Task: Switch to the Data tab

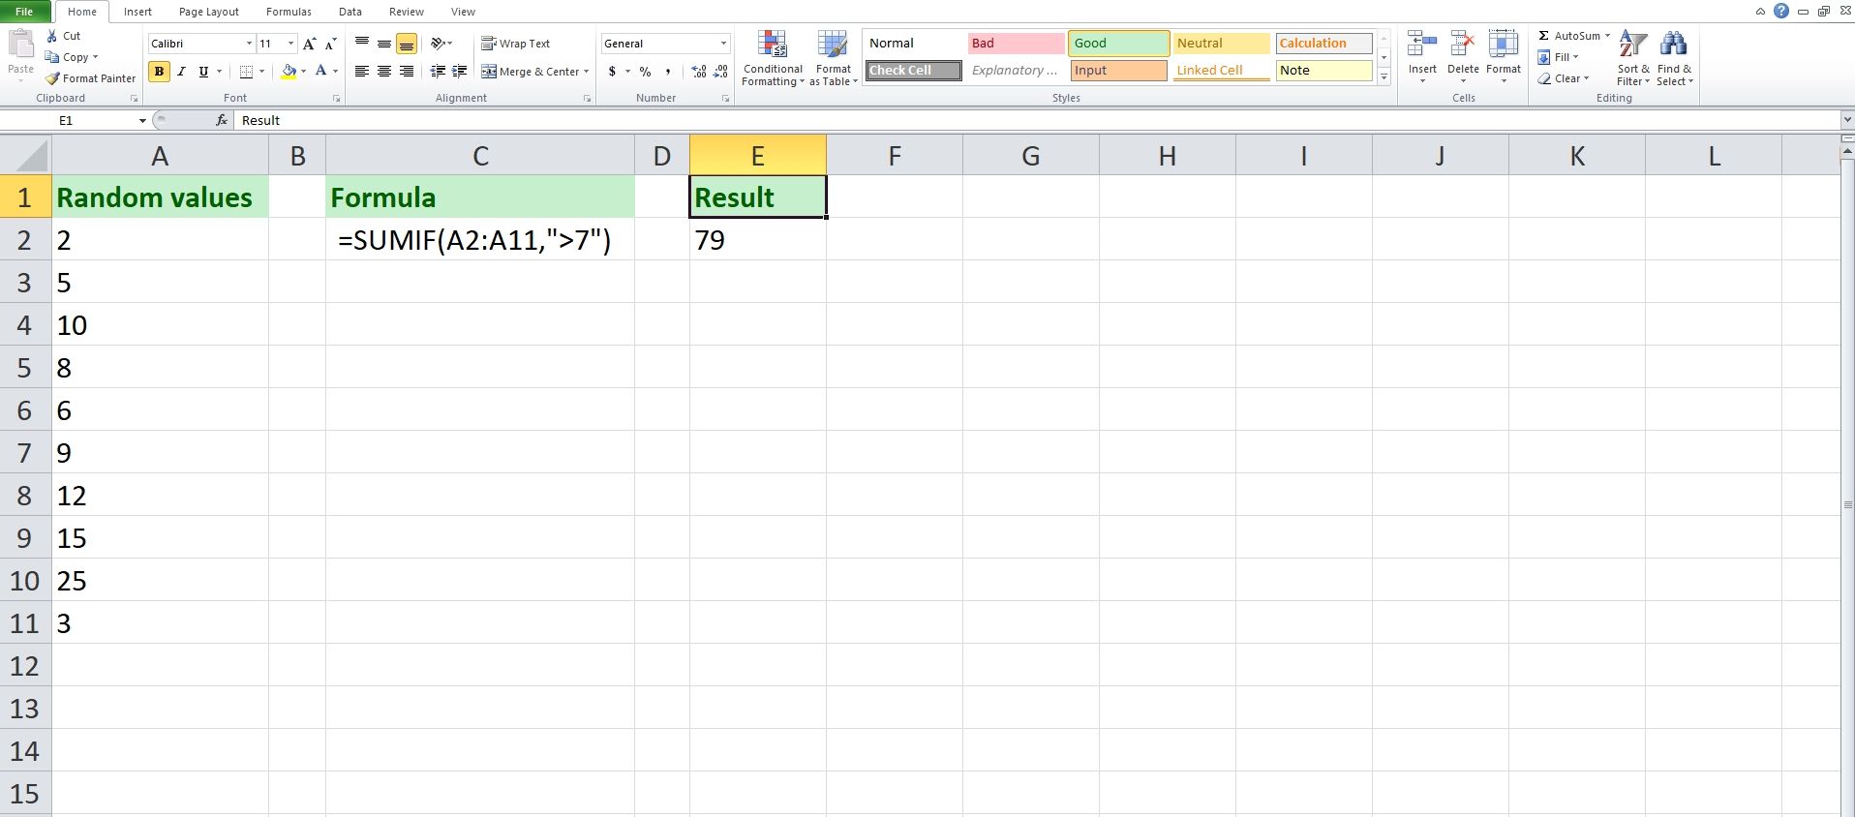Action: [x=350, y=12]
